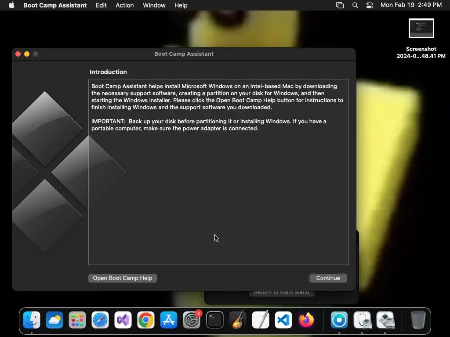Image resolution: width=450 pixels, height=337 pixels.
Task: Open Spotlight search in the menu bar
Action: [355, 5]
